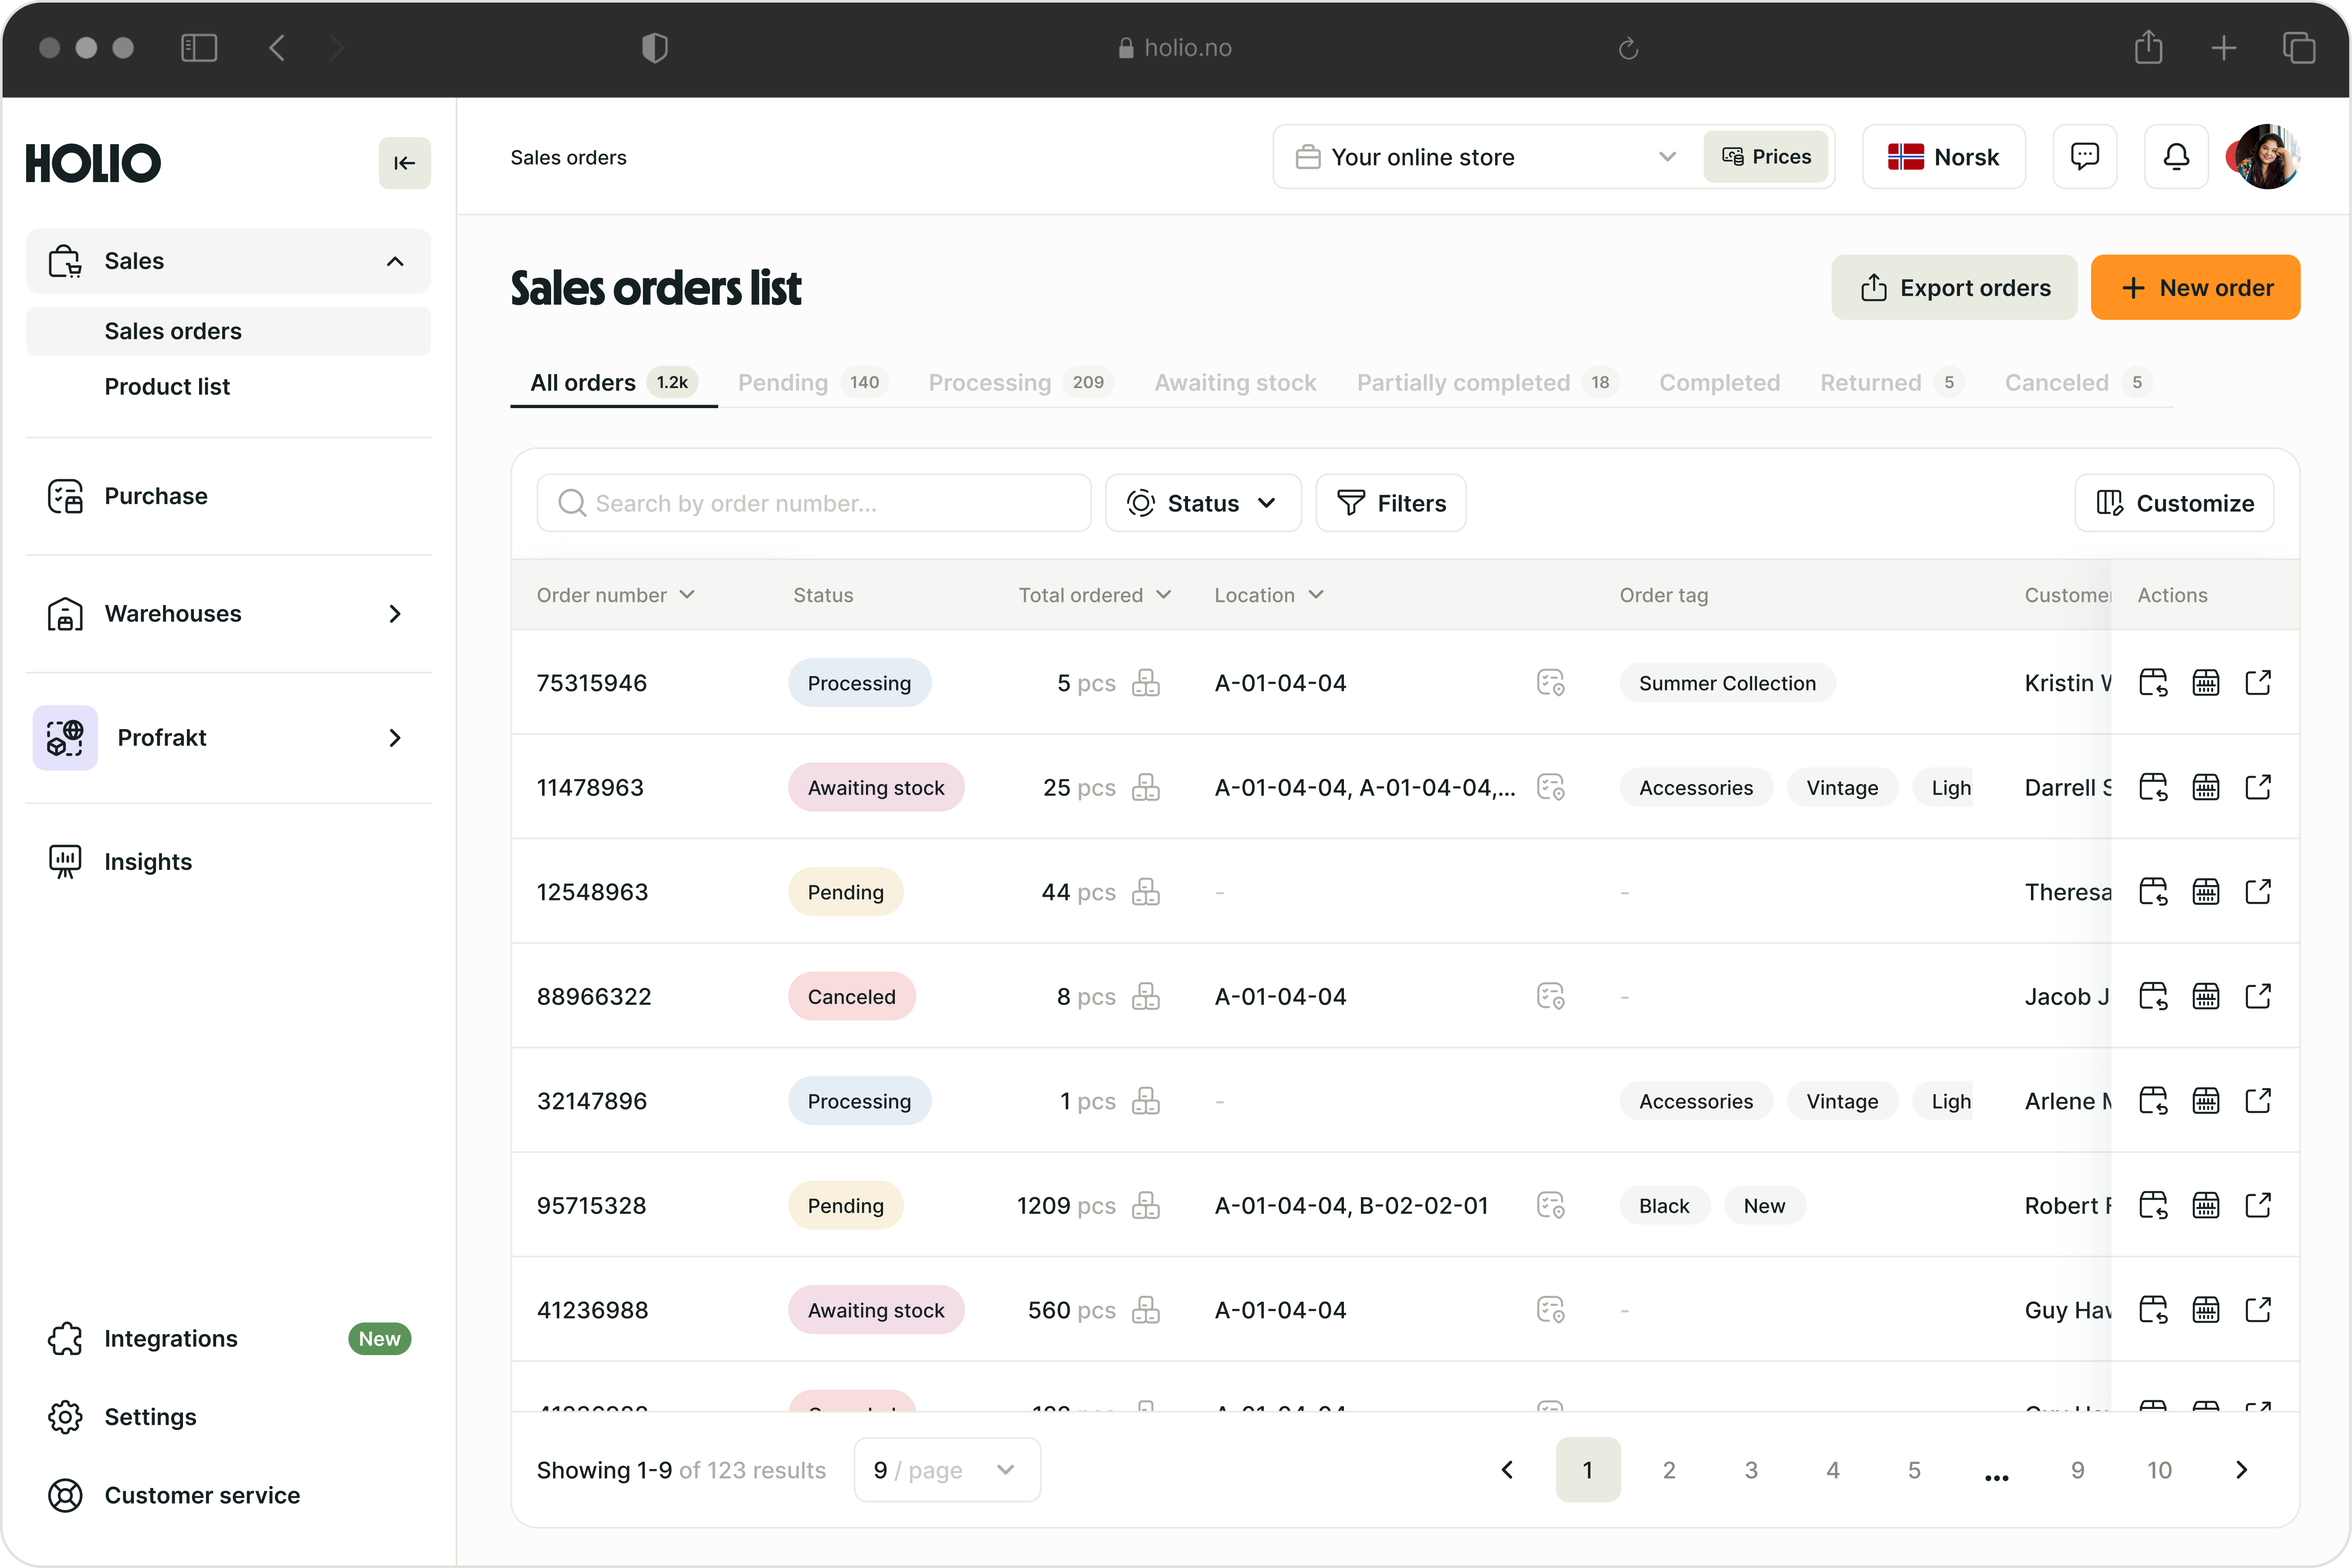Click the New order button

coord(2195,288)
